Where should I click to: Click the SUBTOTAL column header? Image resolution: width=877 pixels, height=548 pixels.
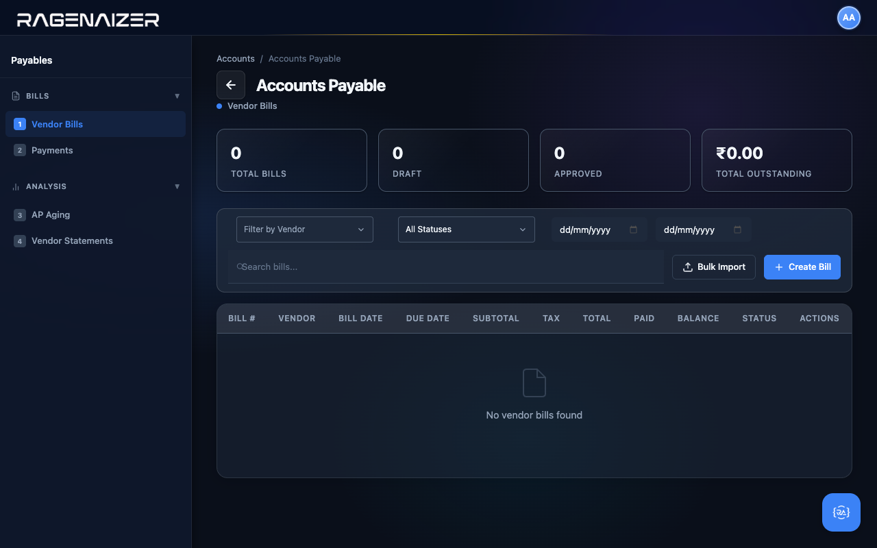pyautogui.click(x=496, y=319)
